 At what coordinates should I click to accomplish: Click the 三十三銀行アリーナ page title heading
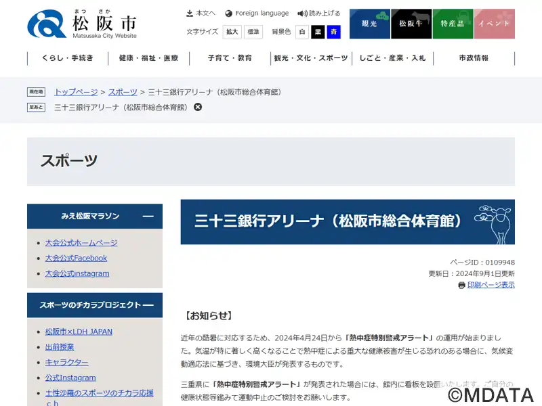pyautogui.click(x=328, y=221)
